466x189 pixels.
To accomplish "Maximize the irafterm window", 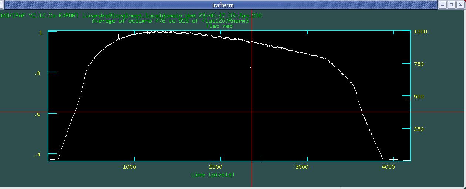I will point(451,5).
